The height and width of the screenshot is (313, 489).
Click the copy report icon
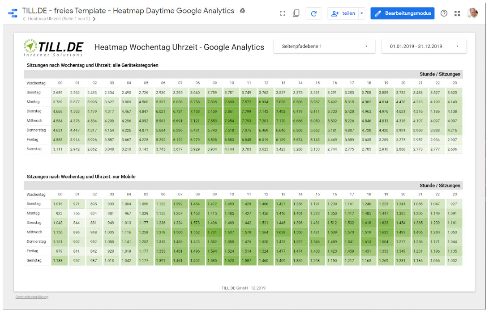(x=296, y=13)
